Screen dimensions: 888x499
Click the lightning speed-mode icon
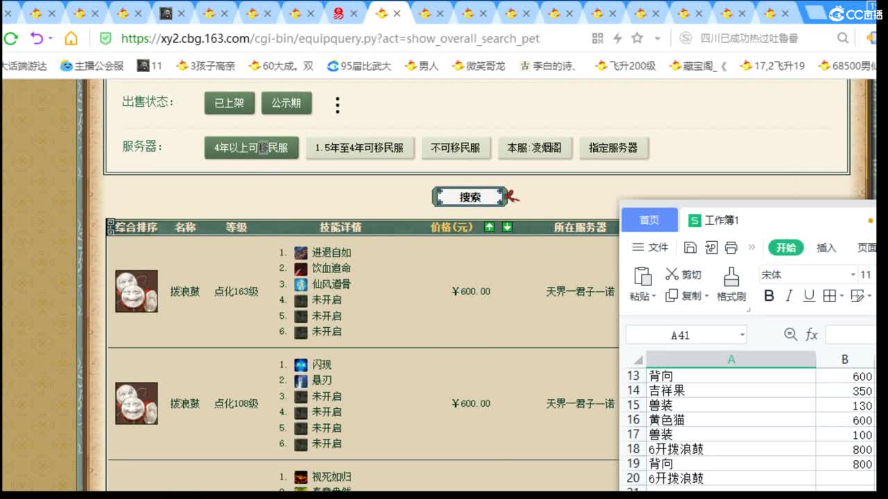point(617,38)
